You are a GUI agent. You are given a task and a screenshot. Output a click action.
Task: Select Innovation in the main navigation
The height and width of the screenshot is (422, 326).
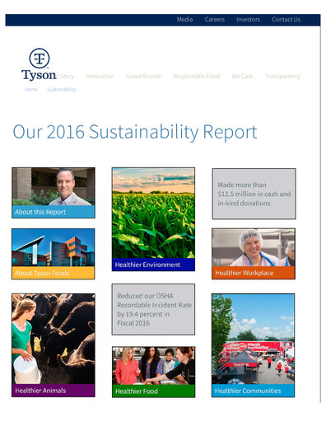(x=100, y=76)
